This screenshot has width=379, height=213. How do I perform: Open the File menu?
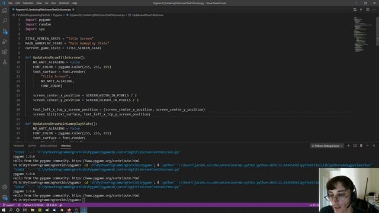[x=11, y=3]
